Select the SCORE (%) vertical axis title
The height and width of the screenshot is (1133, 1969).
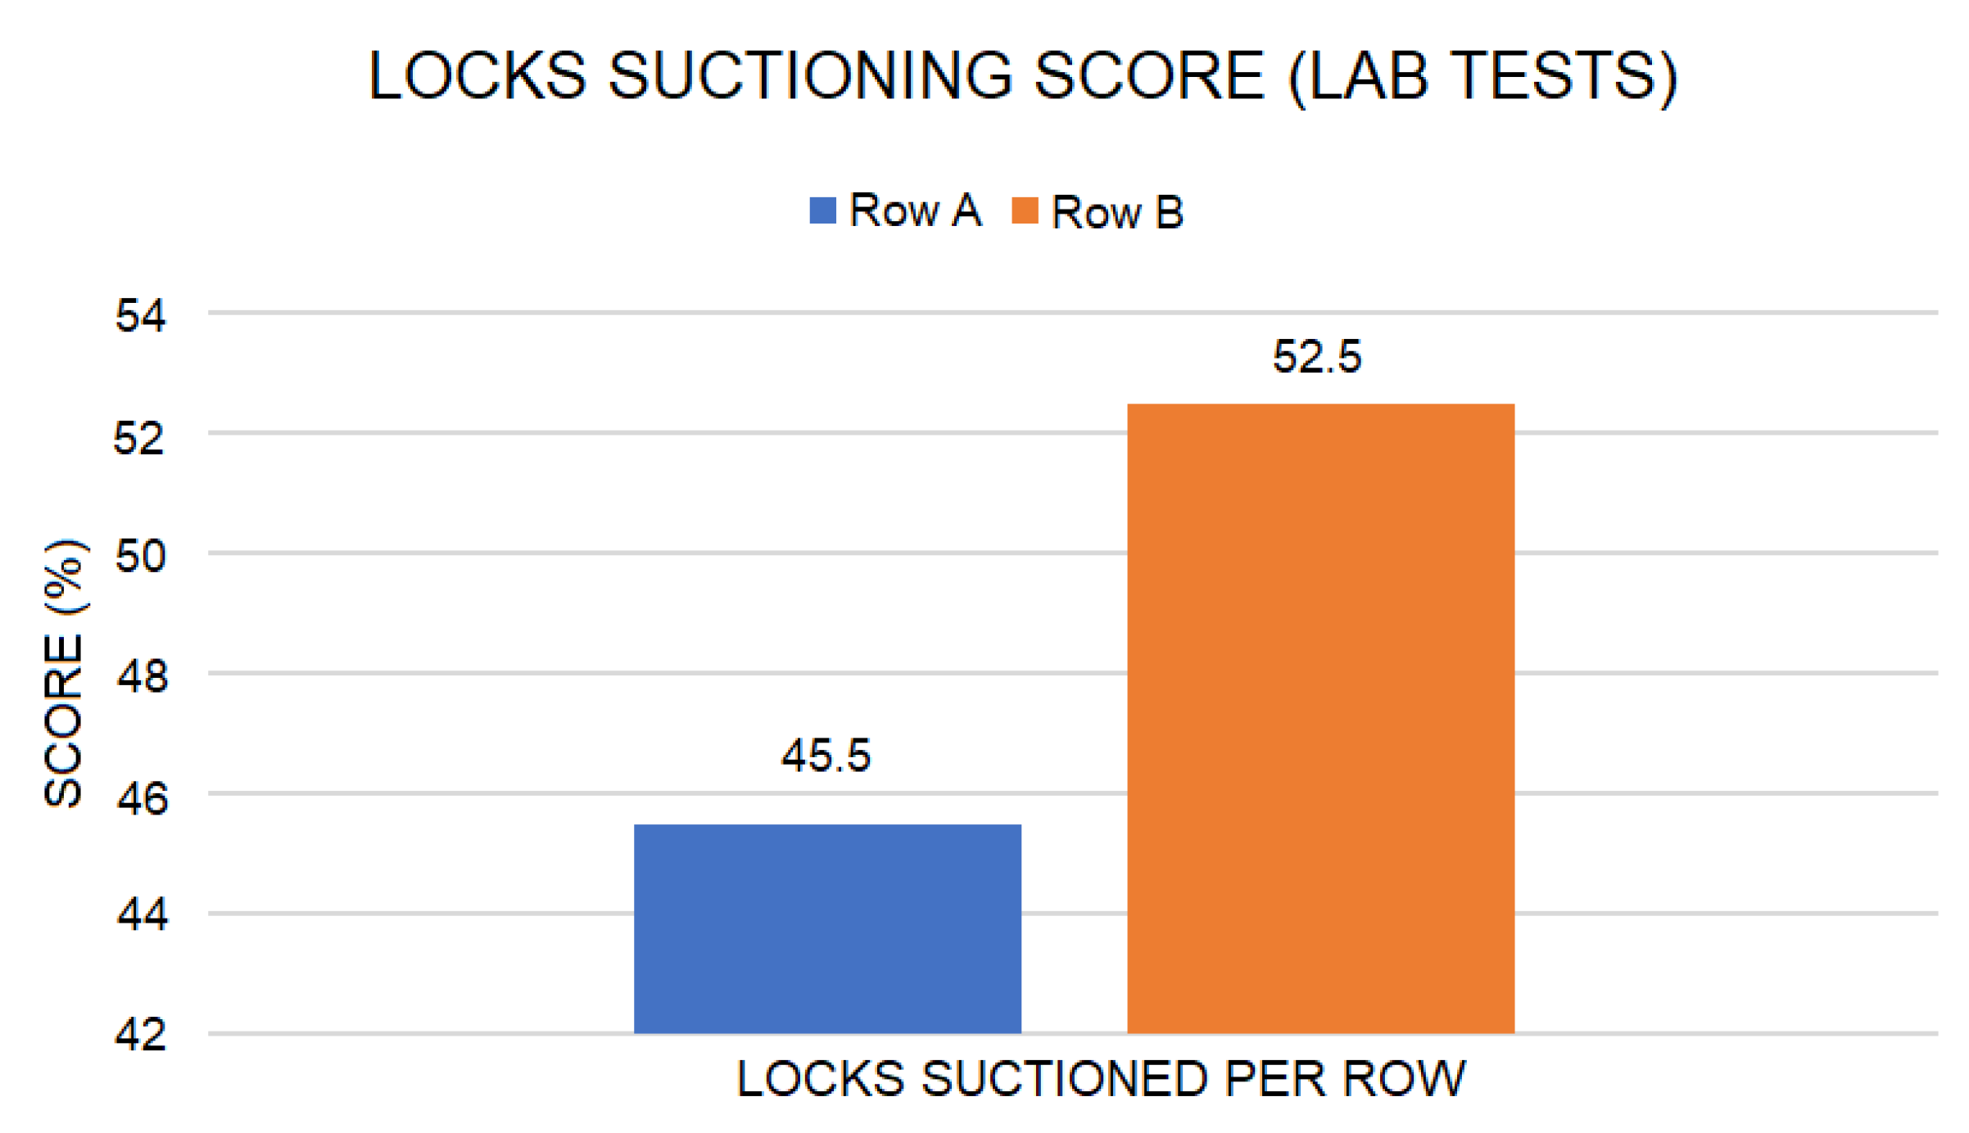pos(64,673)
